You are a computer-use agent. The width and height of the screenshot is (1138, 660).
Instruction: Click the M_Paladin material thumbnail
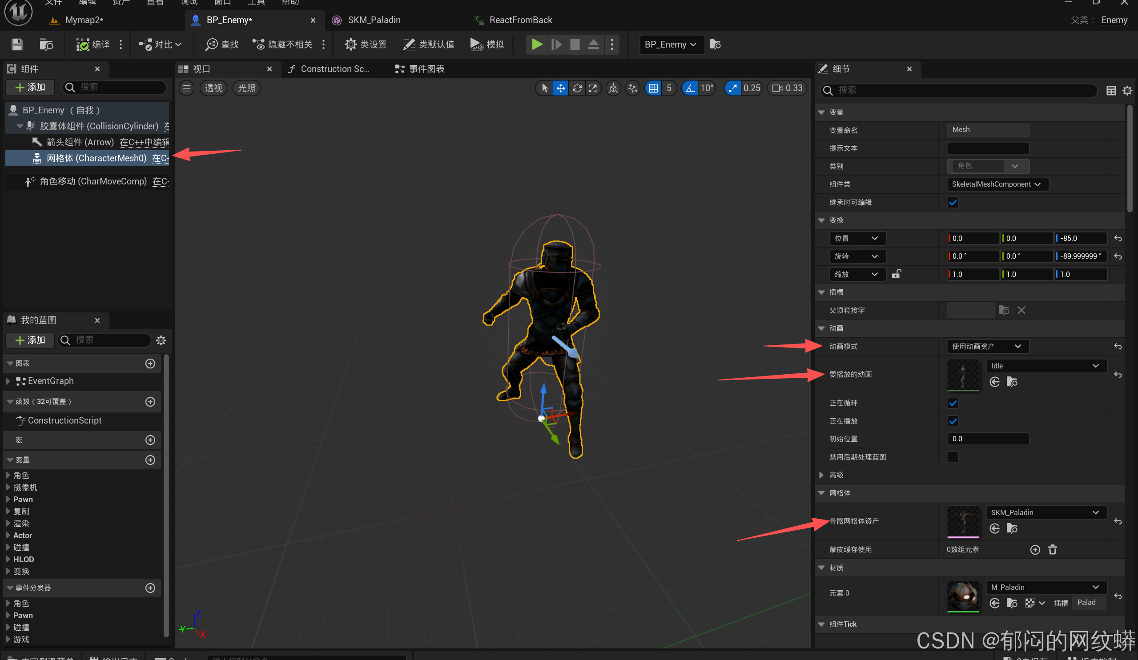[963, 596]
